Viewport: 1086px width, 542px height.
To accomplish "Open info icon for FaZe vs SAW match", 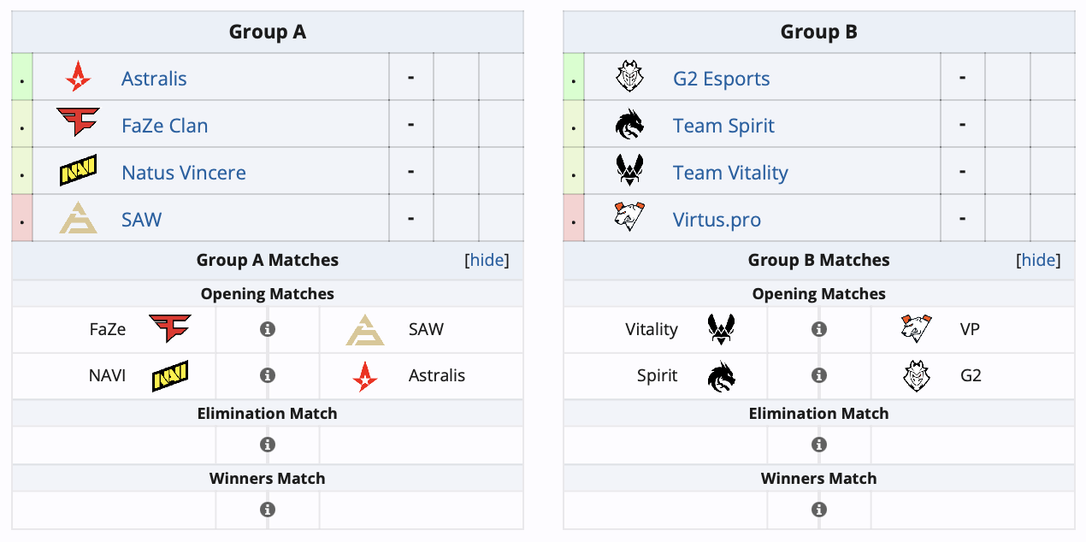I will coord(268,329).
